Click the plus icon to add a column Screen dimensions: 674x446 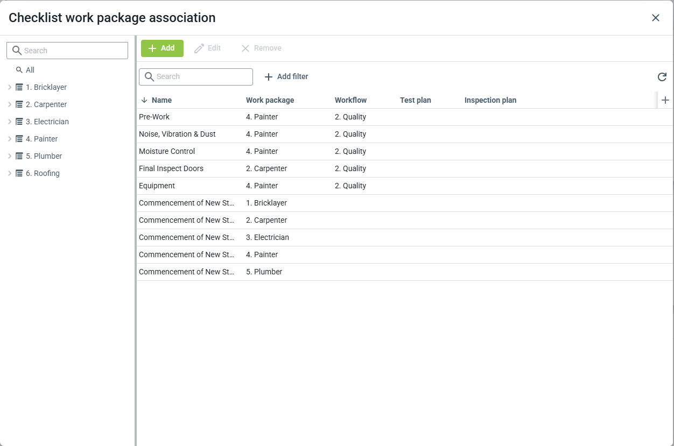click(x=665, y=100)
